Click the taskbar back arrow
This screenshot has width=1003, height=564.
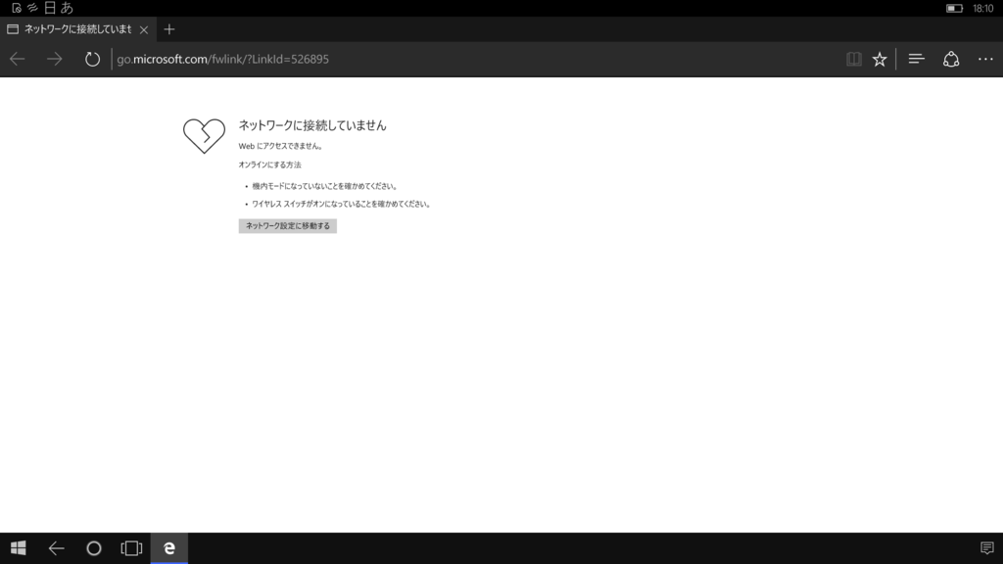click(x=56, y=548)
